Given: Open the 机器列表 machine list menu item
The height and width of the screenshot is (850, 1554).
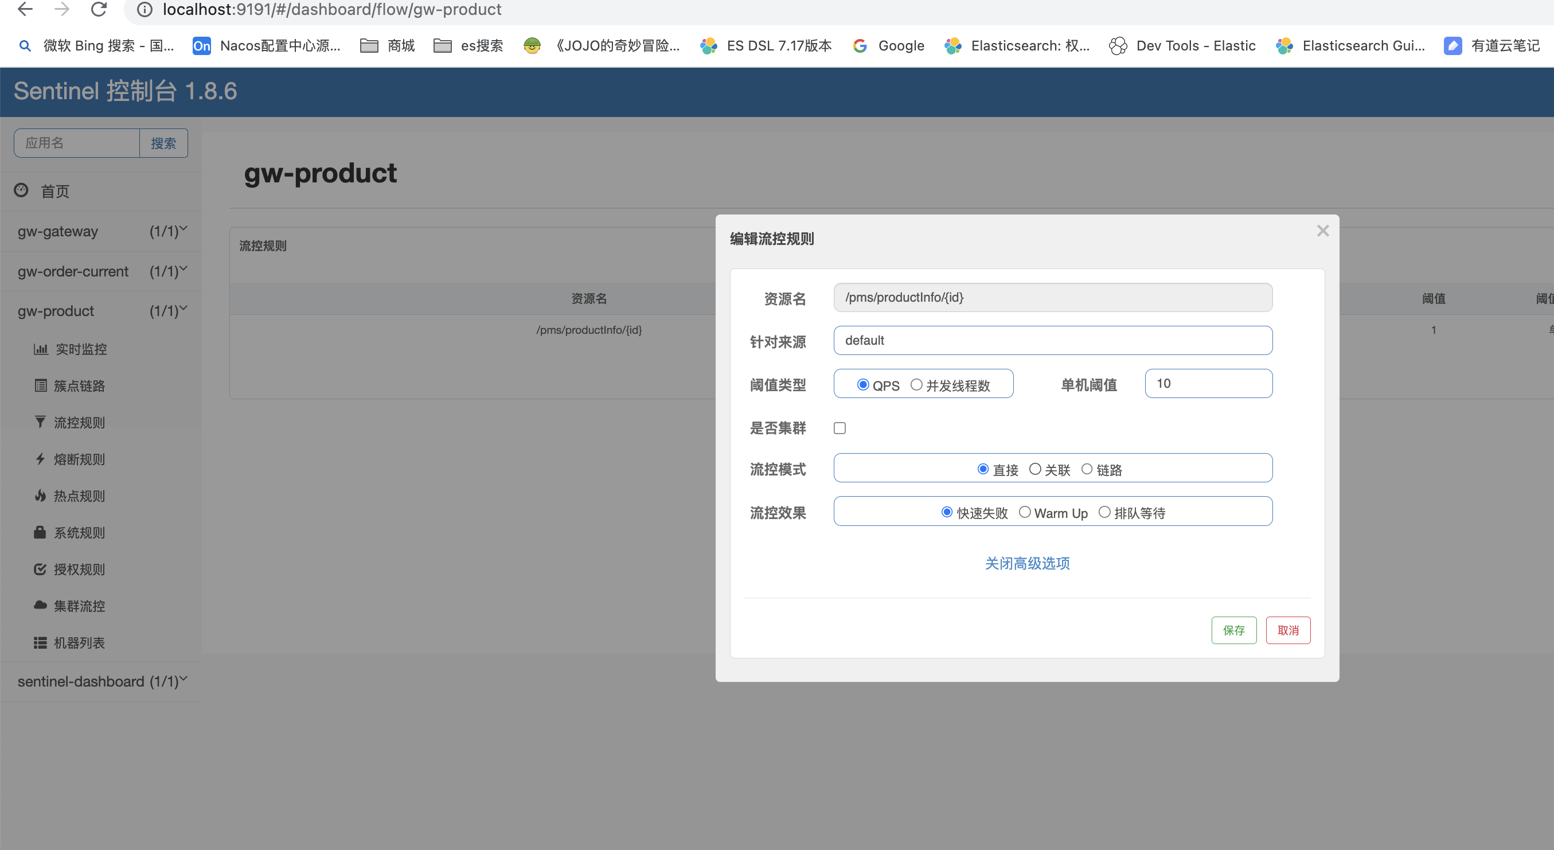Looking at the screenshot, I should [x=79, y=643].
